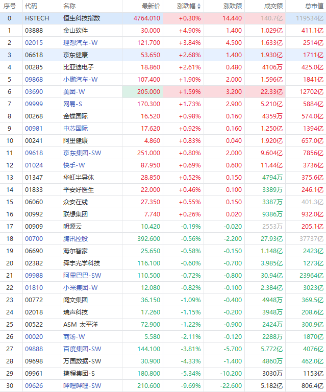Click stock code 02015
This screenshot has height=392, width=326.
pyautogui.click(x=34, y=43)
